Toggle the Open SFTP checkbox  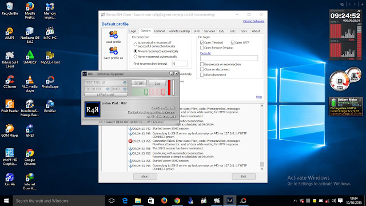[x=233, y=42]
